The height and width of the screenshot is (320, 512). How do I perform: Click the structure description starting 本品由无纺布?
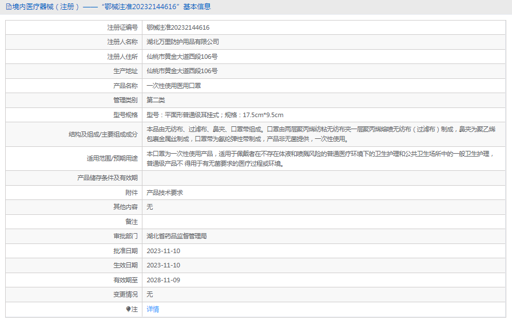coord(321,134)
